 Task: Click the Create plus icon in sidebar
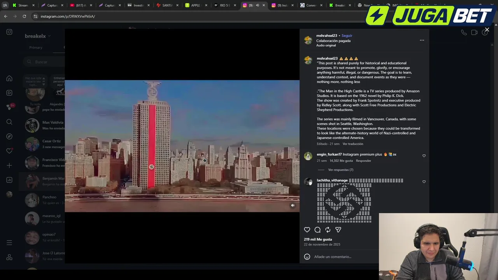(x=9, y=166)
